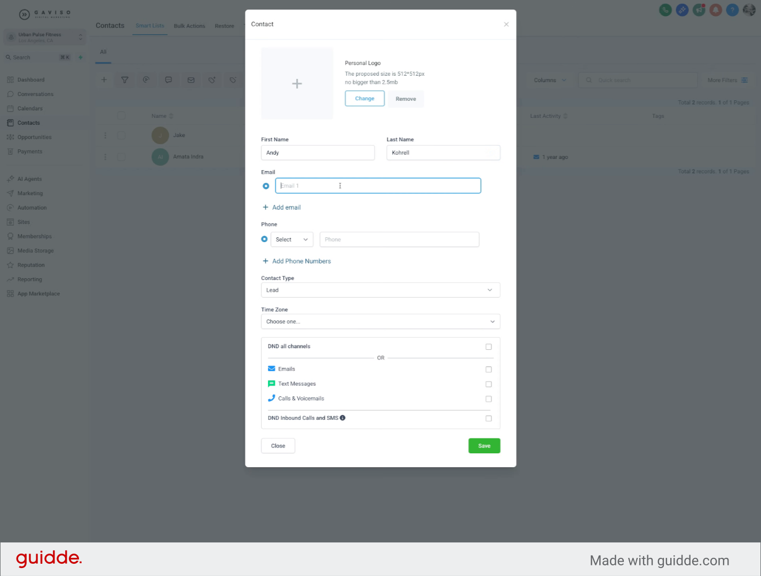The image size is (761, 576).
Task: Enable DND all channels checkbox
Action: (x=488, y=347)
